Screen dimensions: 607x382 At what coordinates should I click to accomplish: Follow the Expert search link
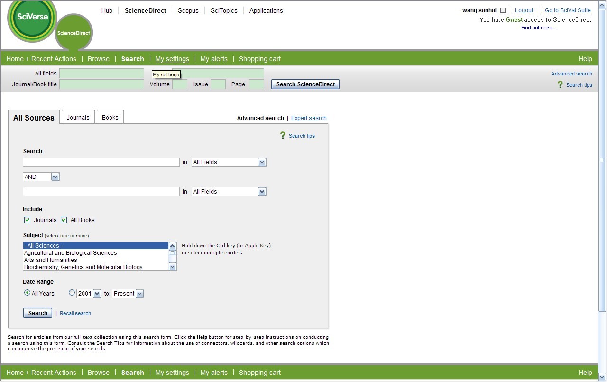point(309,118)
